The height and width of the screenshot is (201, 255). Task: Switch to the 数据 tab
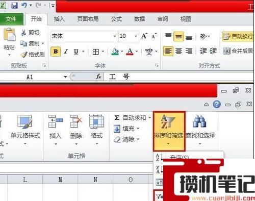(x=139, y=19)
